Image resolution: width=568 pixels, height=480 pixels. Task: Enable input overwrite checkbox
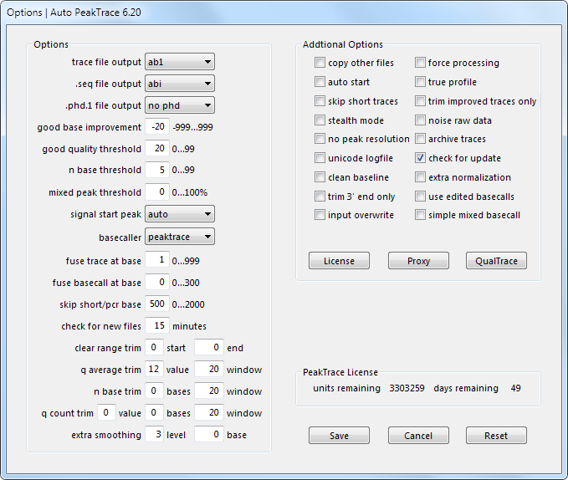(x=320, y=215)
